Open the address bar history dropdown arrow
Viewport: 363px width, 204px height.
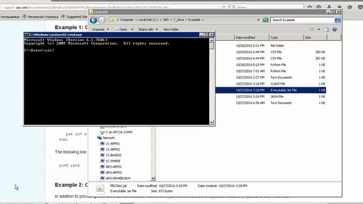259,20
